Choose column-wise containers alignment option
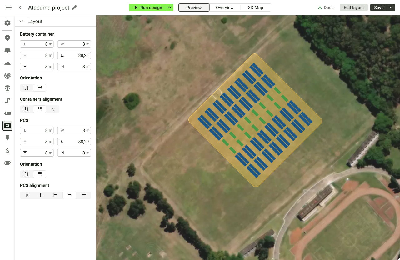The height and width of the screenshot is (260, 400). [x=27, y=109]
